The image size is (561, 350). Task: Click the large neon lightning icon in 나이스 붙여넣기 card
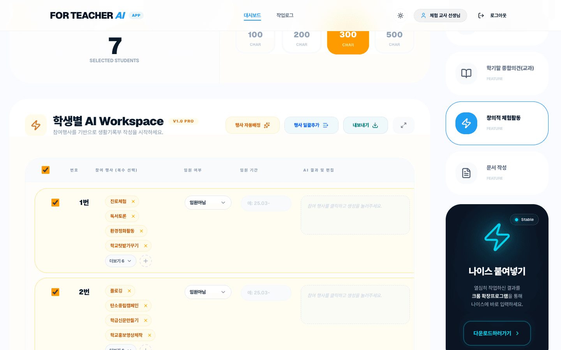[x=497, y=237]
